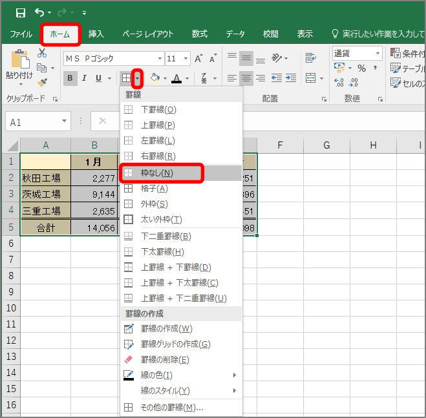426x418 pixels.
Task: Switch to the 数式 tab
Action: pos(200,34)
